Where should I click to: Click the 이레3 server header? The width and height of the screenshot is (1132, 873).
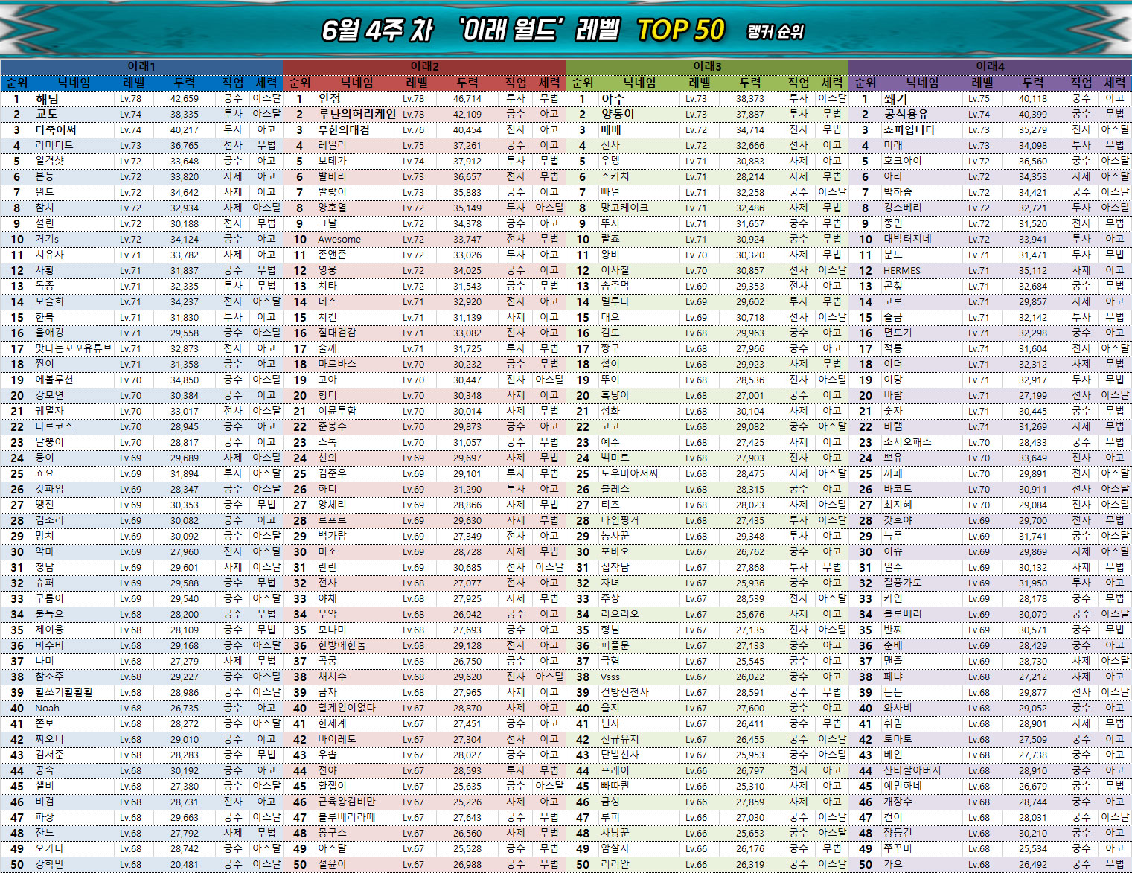[x=707, y=66]
